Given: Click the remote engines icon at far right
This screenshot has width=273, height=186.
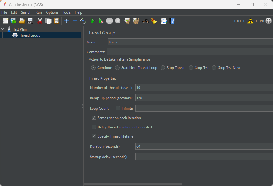Looking at the screenshot, I should point(269,21).
